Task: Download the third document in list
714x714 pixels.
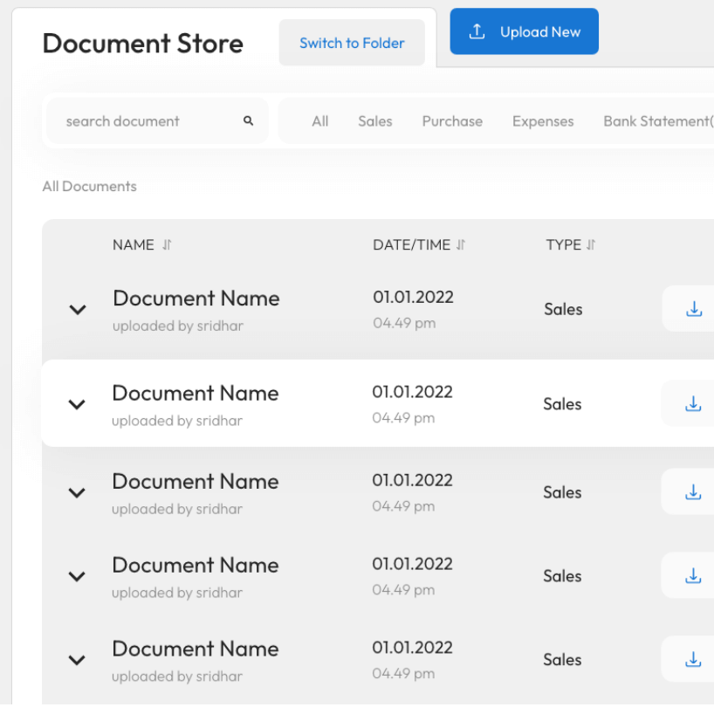Action: (x=693, y=492)
